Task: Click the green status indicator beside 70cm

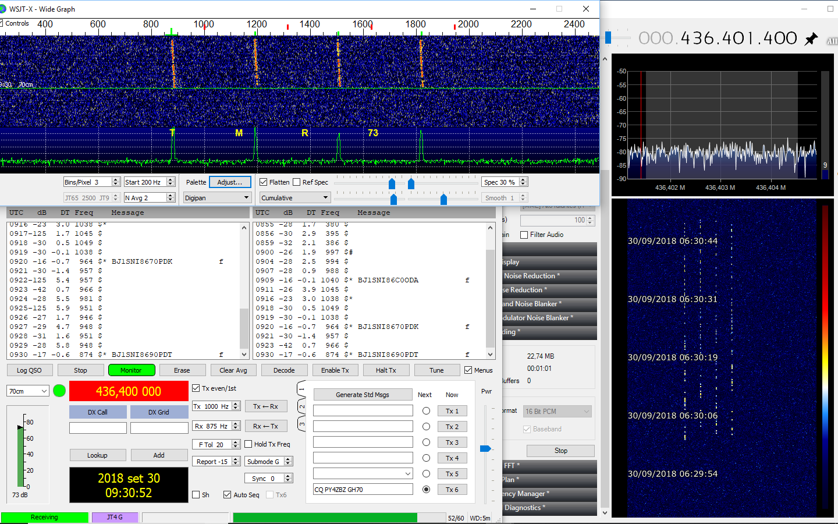Action: [x=59, y=391]
